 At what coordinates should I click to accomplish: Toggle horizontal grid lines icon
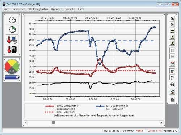tap(172, 57)
